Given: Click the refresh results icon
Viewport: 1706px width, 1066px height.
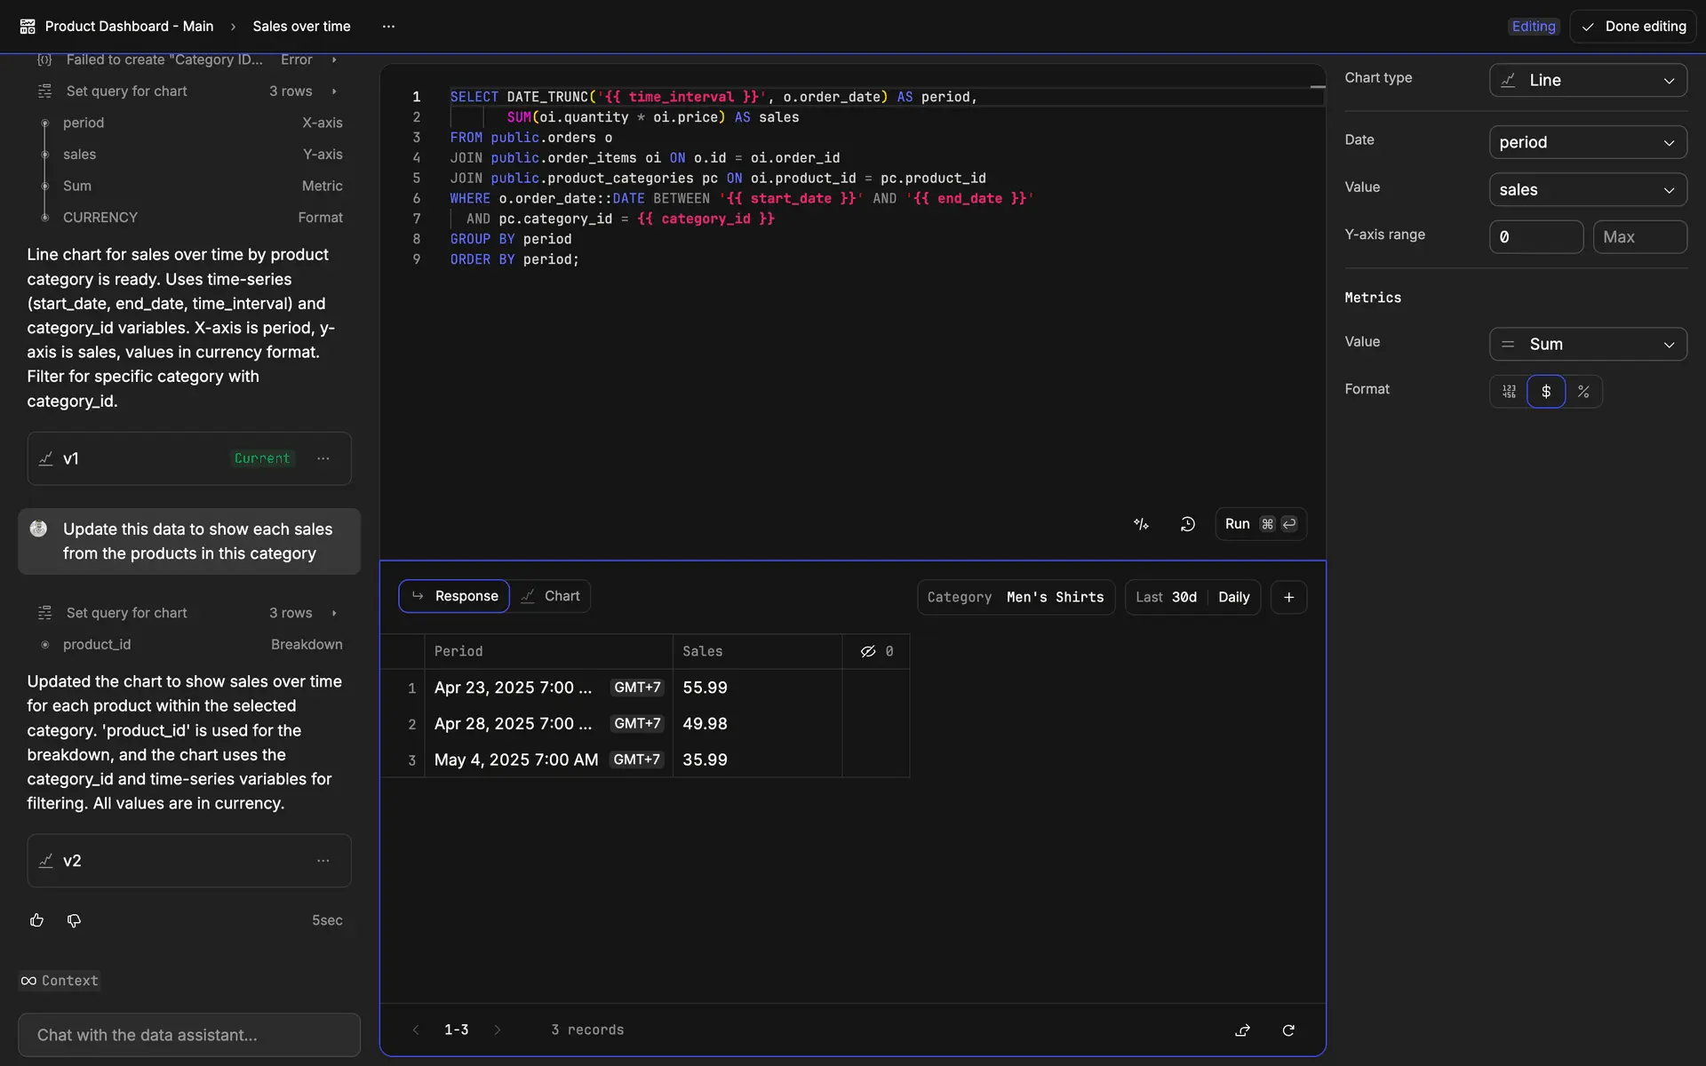Looking at the screenshot, I should [1287, 1030].
